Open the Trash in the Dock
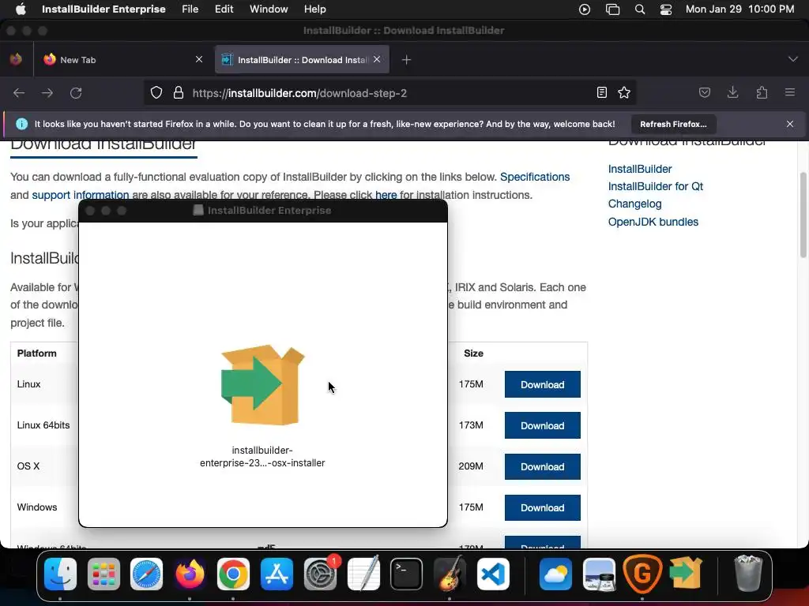 (x=748, y=574)
